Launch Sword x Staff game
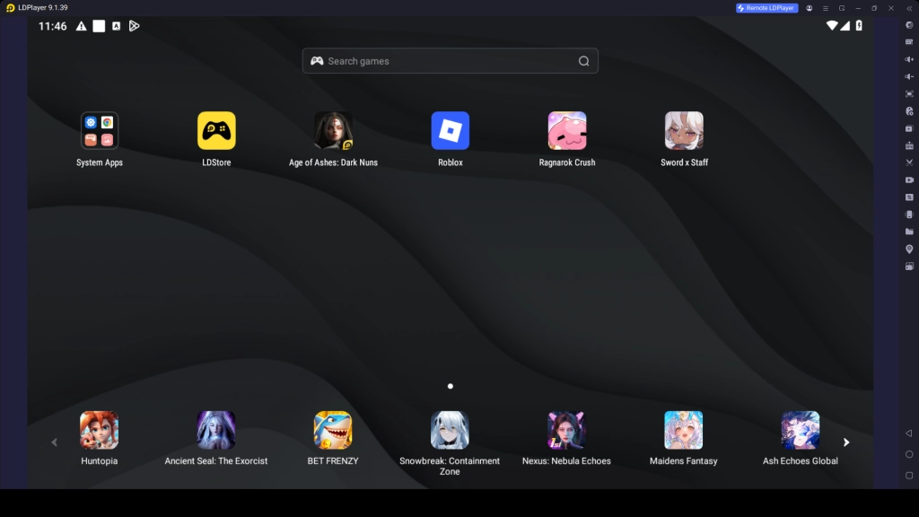 [684, 131]
